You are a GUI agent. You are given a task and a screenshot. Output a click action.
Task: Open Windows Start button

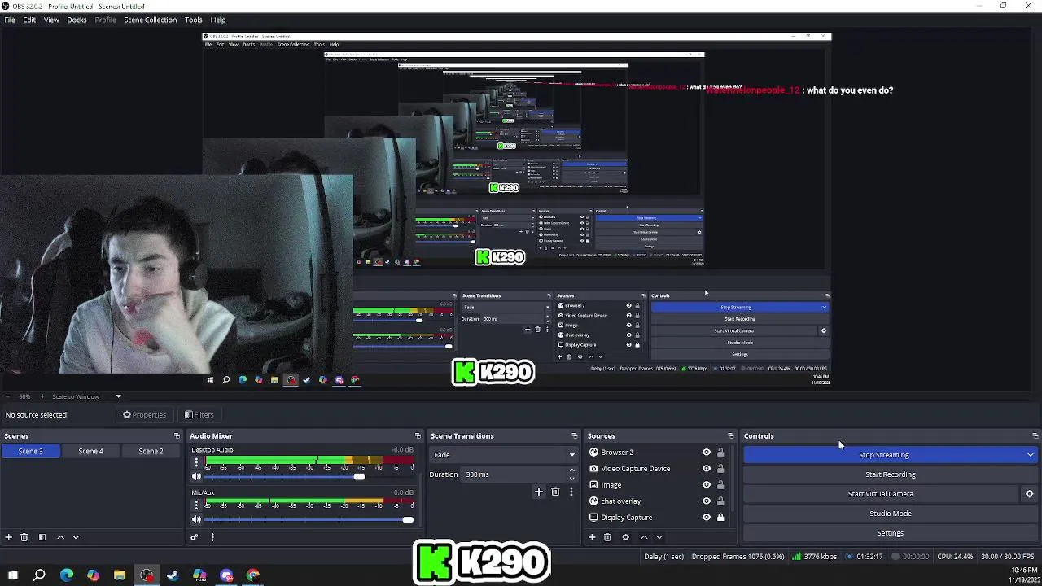tap(13, 575)
